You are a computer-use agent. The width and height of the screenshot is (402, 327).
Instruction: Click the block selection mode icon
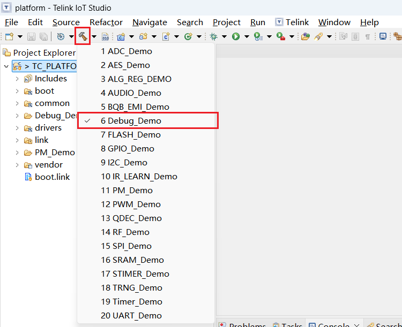355,36
